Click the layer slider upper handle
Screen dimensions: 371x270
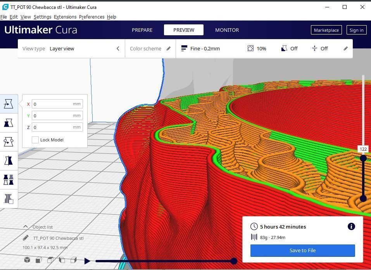coord(363,158)
